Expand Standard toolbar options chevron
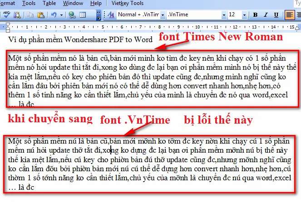 click(99, 15)
